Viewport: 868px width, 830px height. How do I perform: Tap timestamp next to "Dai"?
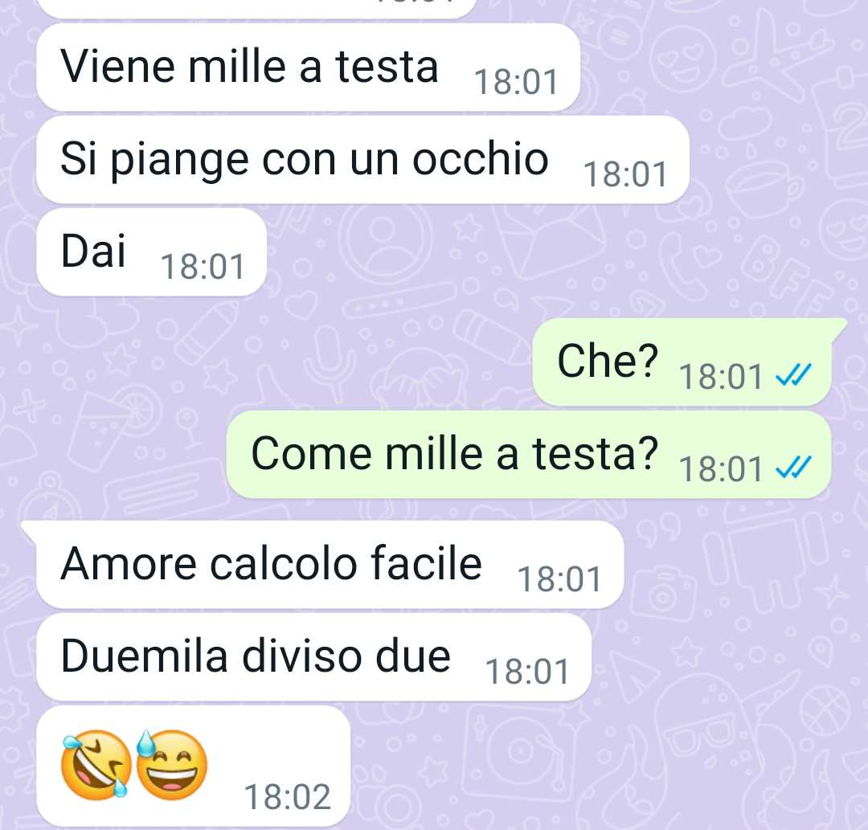coord(203,267)
